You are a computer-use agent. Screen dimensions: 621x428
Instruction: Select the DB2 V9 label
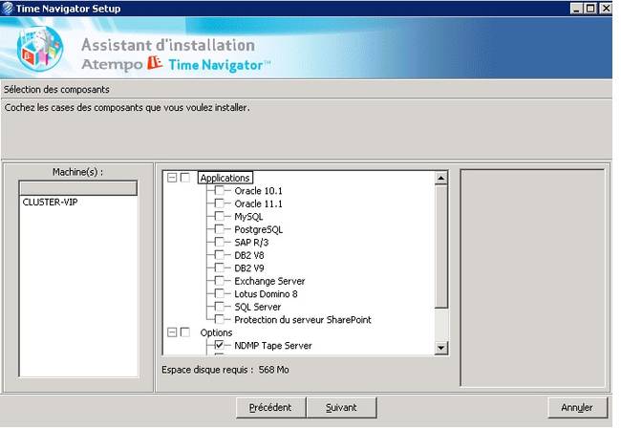point(249,268)
